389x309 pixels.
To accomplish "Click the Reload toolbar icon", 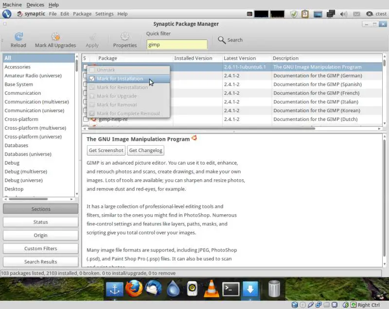I will click(18, 36).
